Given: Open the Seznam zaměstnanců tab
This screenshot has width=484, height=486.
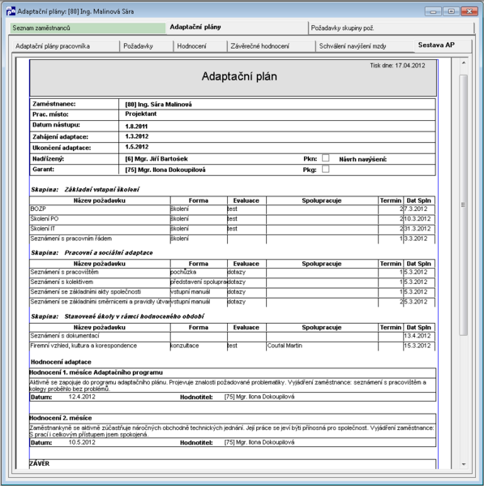Looking at the screenshot, I should pos(88,28).
